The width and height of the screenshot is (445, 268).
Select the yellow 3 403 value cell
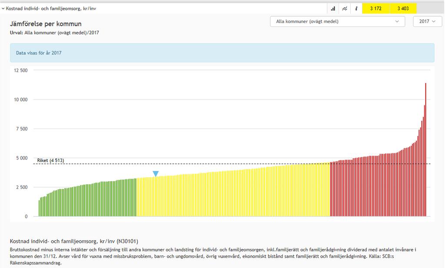pyautogui.click(x=403, y=9)
